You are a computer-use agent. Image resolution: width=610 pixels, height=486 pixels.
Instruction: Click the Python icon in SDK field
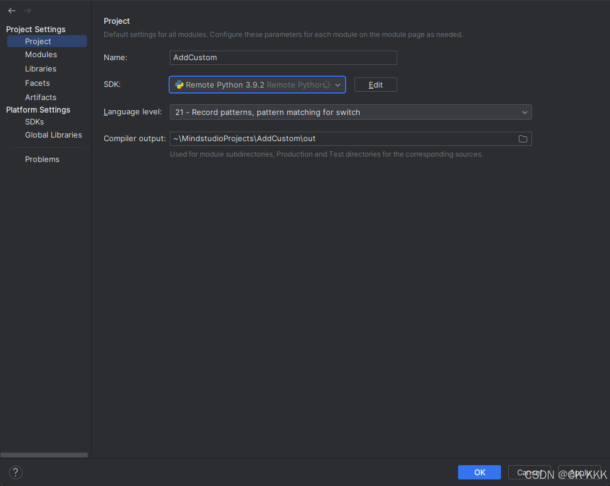pyautogui.click(x=179, y=85)
